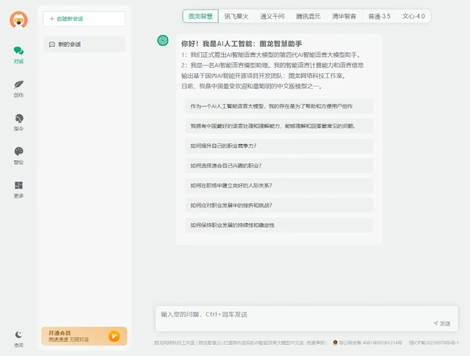
Task: Click the 发送 send button
Action: (x=442, y=324)
